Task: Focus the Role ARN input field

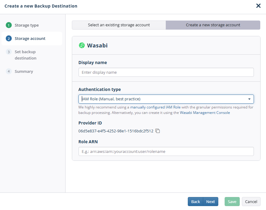Action: click(166, 151)
